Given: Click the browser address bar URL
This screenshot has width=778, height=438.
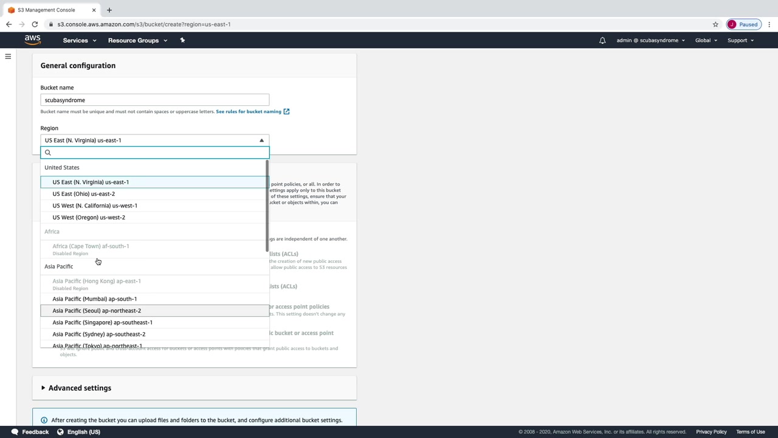Looking at the screenshot, I should click(x=144, y=24).
